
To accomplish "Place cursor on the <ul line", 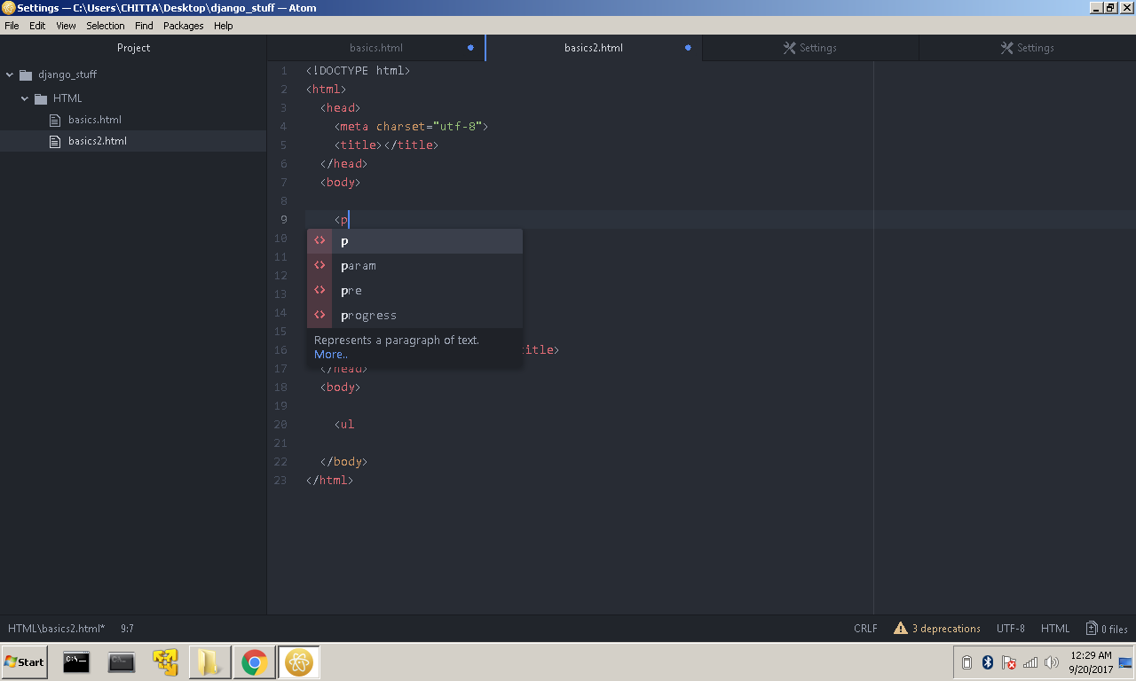I will click(344, 425).
